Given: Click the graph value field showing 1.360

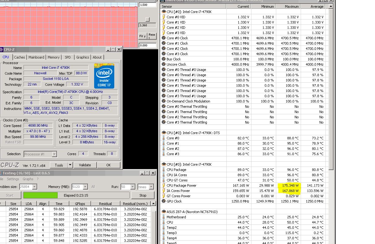Looking at the screenshot, I should click(x=148, y=25).
